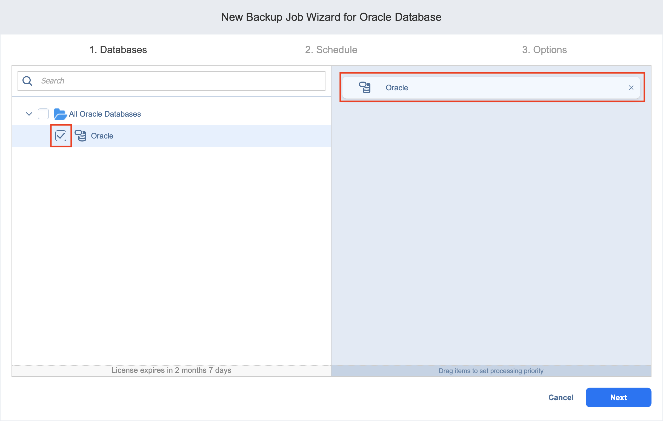
Task: Click the magnifying glass search icon
Action: coord(27,81)
